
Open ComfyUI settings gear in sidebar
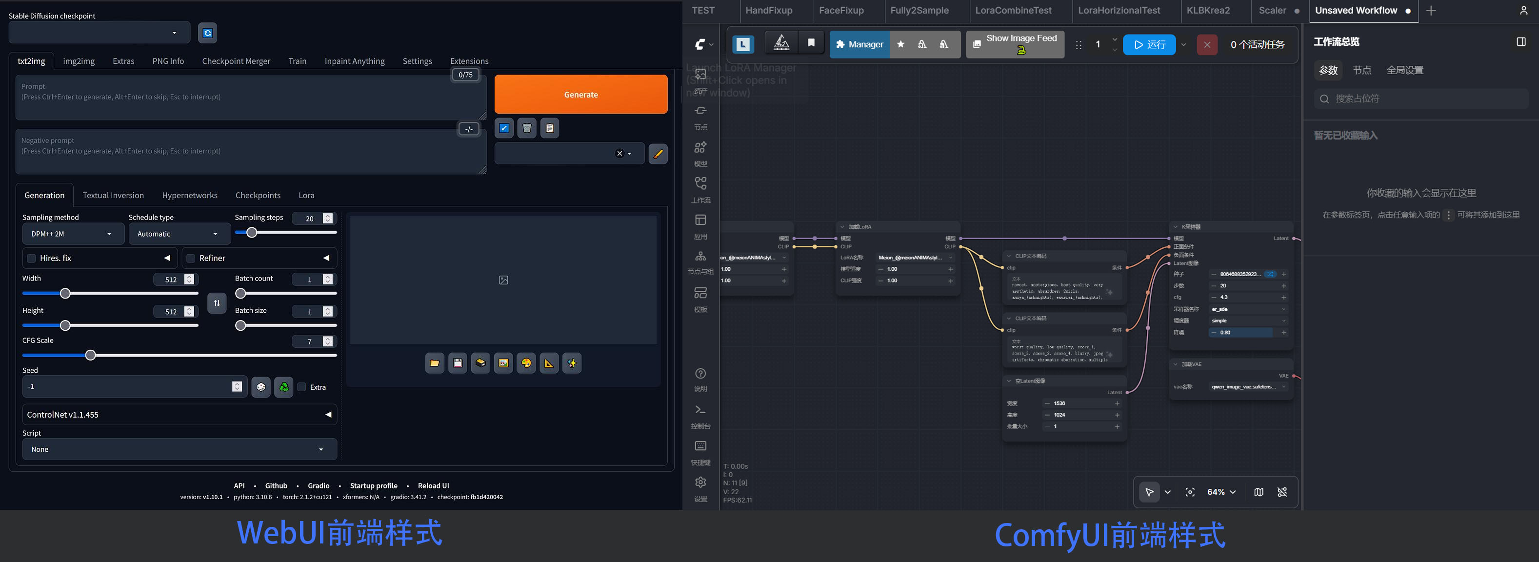(x=701, y=482)
